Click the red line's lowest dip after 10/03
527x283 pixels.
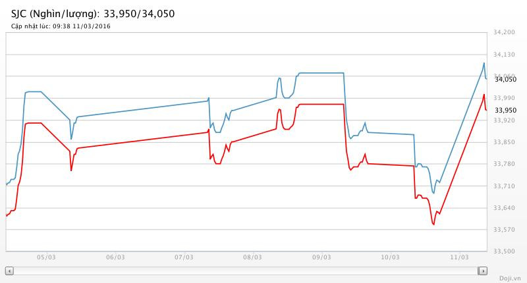tap(433, 224)
